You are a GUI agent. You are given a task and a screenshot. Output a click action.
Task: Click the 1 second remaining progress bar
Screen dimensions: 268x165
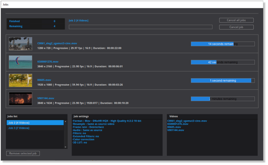tap(223, 80)
